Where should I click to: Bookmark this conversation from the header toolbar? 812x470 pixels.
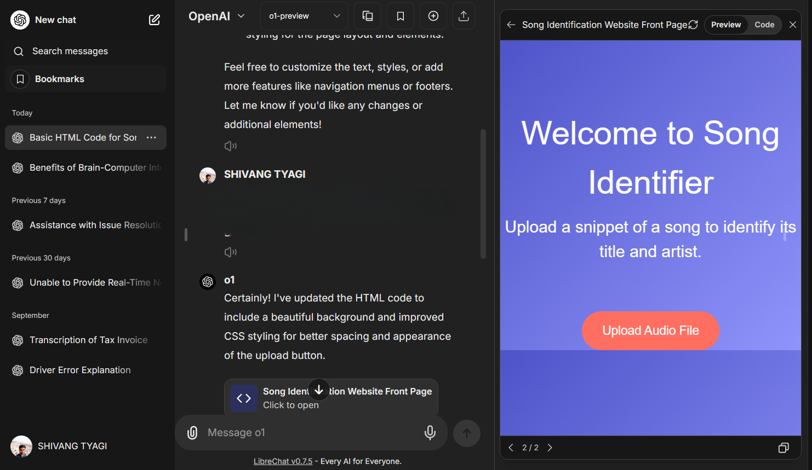(x=401, y=16)
